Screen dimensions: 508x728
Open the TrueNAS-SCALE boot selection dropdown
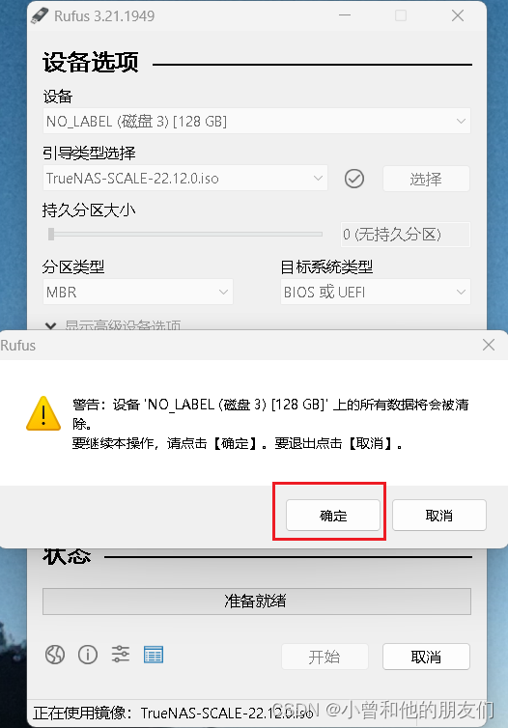pyautogui.click(x=185, y=179)
